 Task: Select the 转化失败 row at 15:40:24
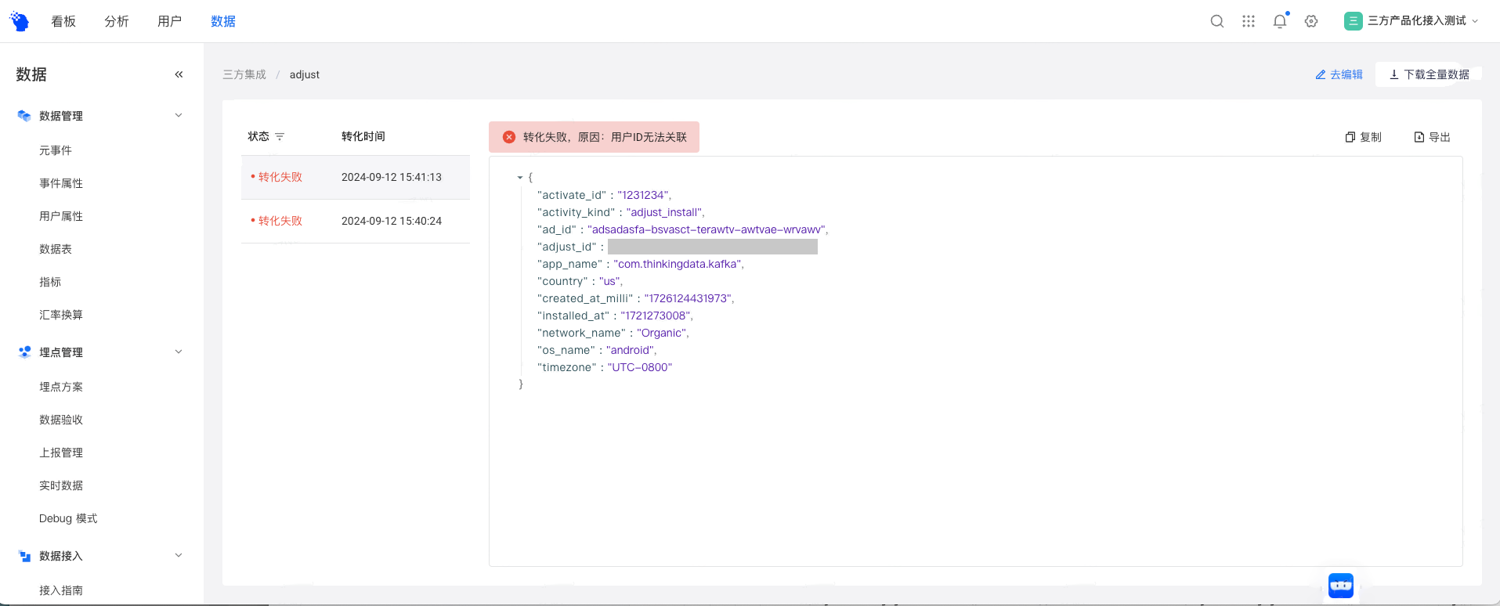[x=356, y=221]
